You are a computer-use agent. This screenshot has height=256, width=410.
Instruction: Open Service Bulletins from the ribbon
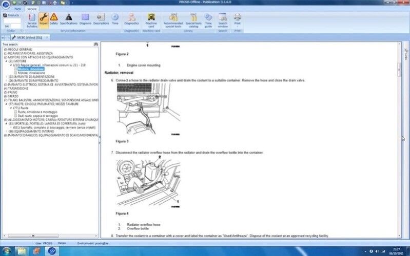point(32,19)
